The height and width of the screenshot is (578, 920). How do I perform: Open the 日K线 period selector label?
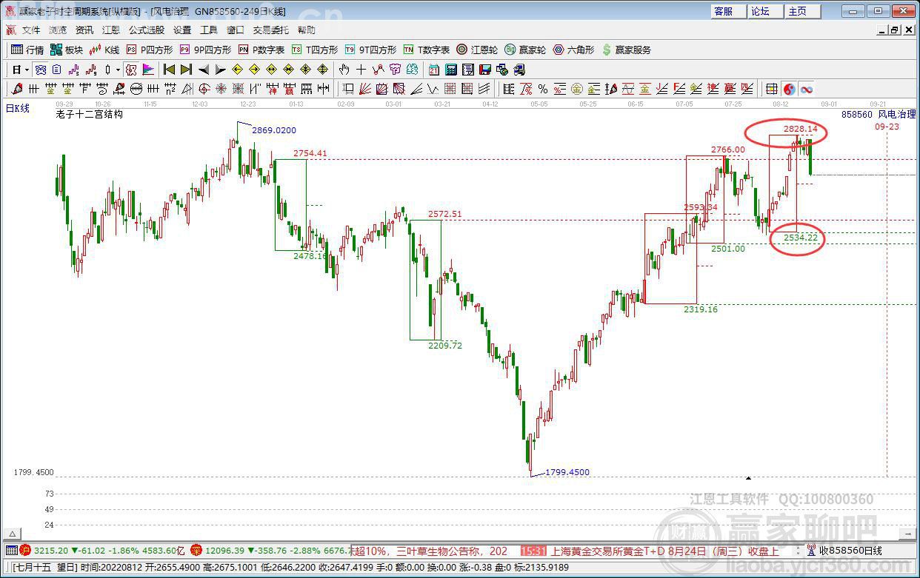(17, 108)
